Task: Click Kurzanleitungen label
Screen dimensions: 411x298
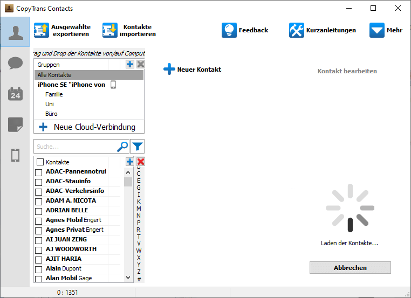Action: pyautogui.click(x=331, y=30)
